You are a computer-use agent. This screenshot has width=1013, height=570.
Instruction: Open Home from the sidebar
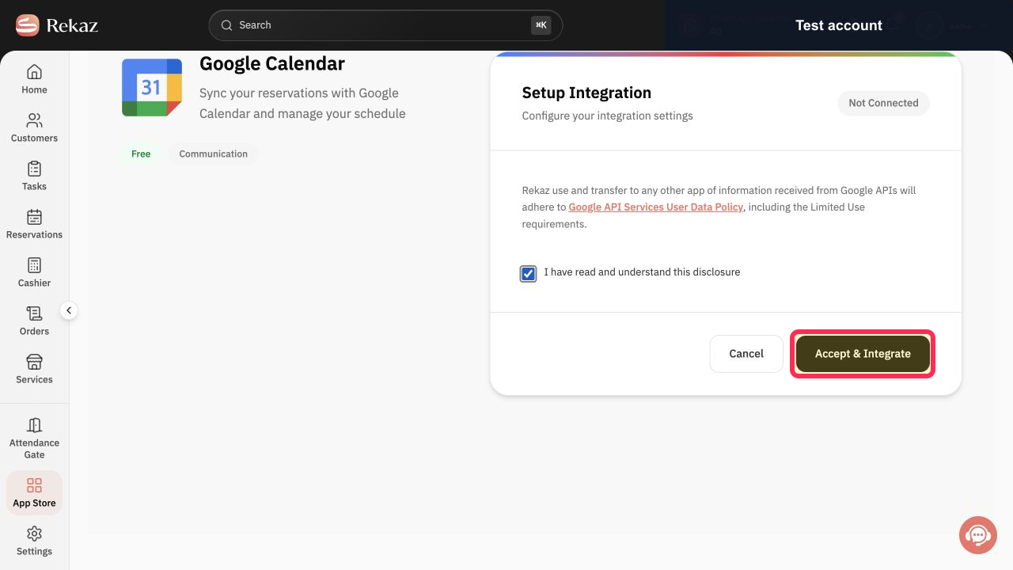[x=34, y=79]
